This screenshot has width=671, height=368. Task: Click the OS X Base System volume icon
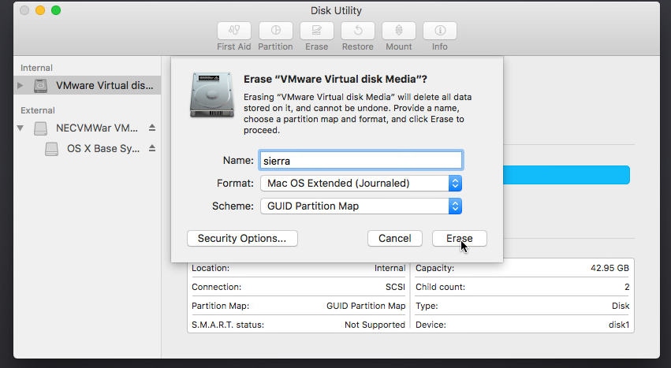click(x=52, y=148)
